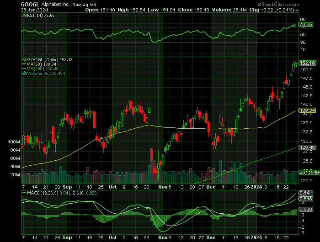Viewport: 320px width, 242px height.
Task: Click the volume bars icon before Volume 26,115,494
Action: tap(24, 74)
